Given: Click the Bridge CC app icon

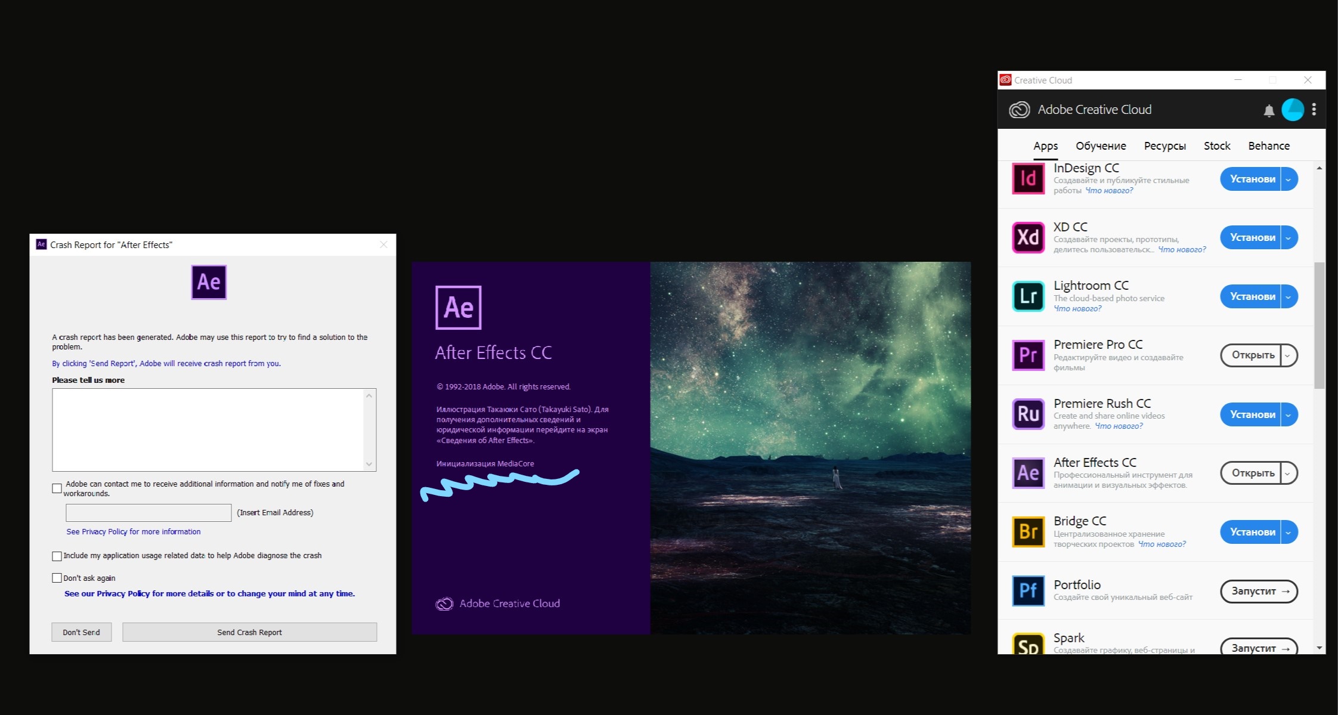Looking at the screenshot, I should tap(1029, 530).
